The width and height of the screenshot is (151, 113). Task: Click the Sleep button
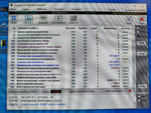[141, 43]
